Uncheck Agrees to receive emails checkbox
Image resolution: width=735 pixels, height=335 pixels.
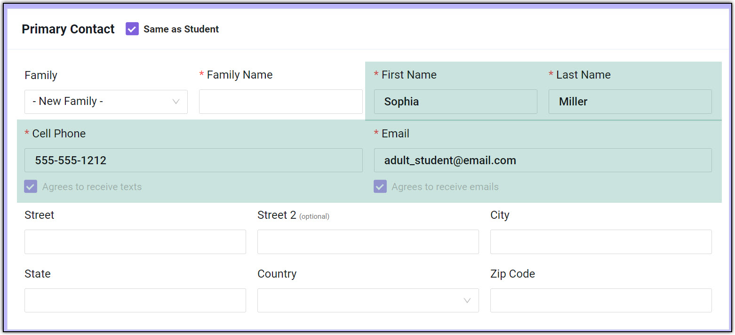point(380,187)
